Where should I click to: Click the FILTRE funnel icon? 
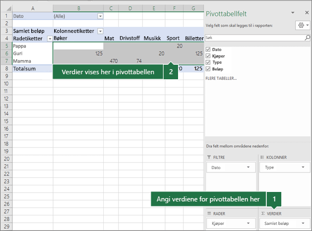coord(209,157)
